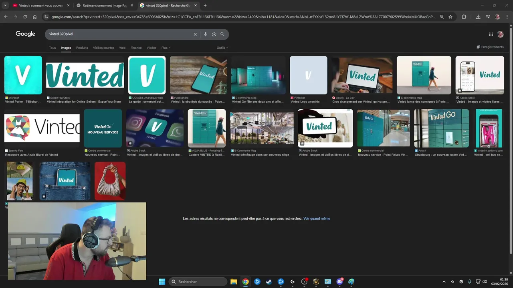Open the Vinted déménage nouveau siège thumbnail
Screen dimensions: 513x288
click(262, 128)
